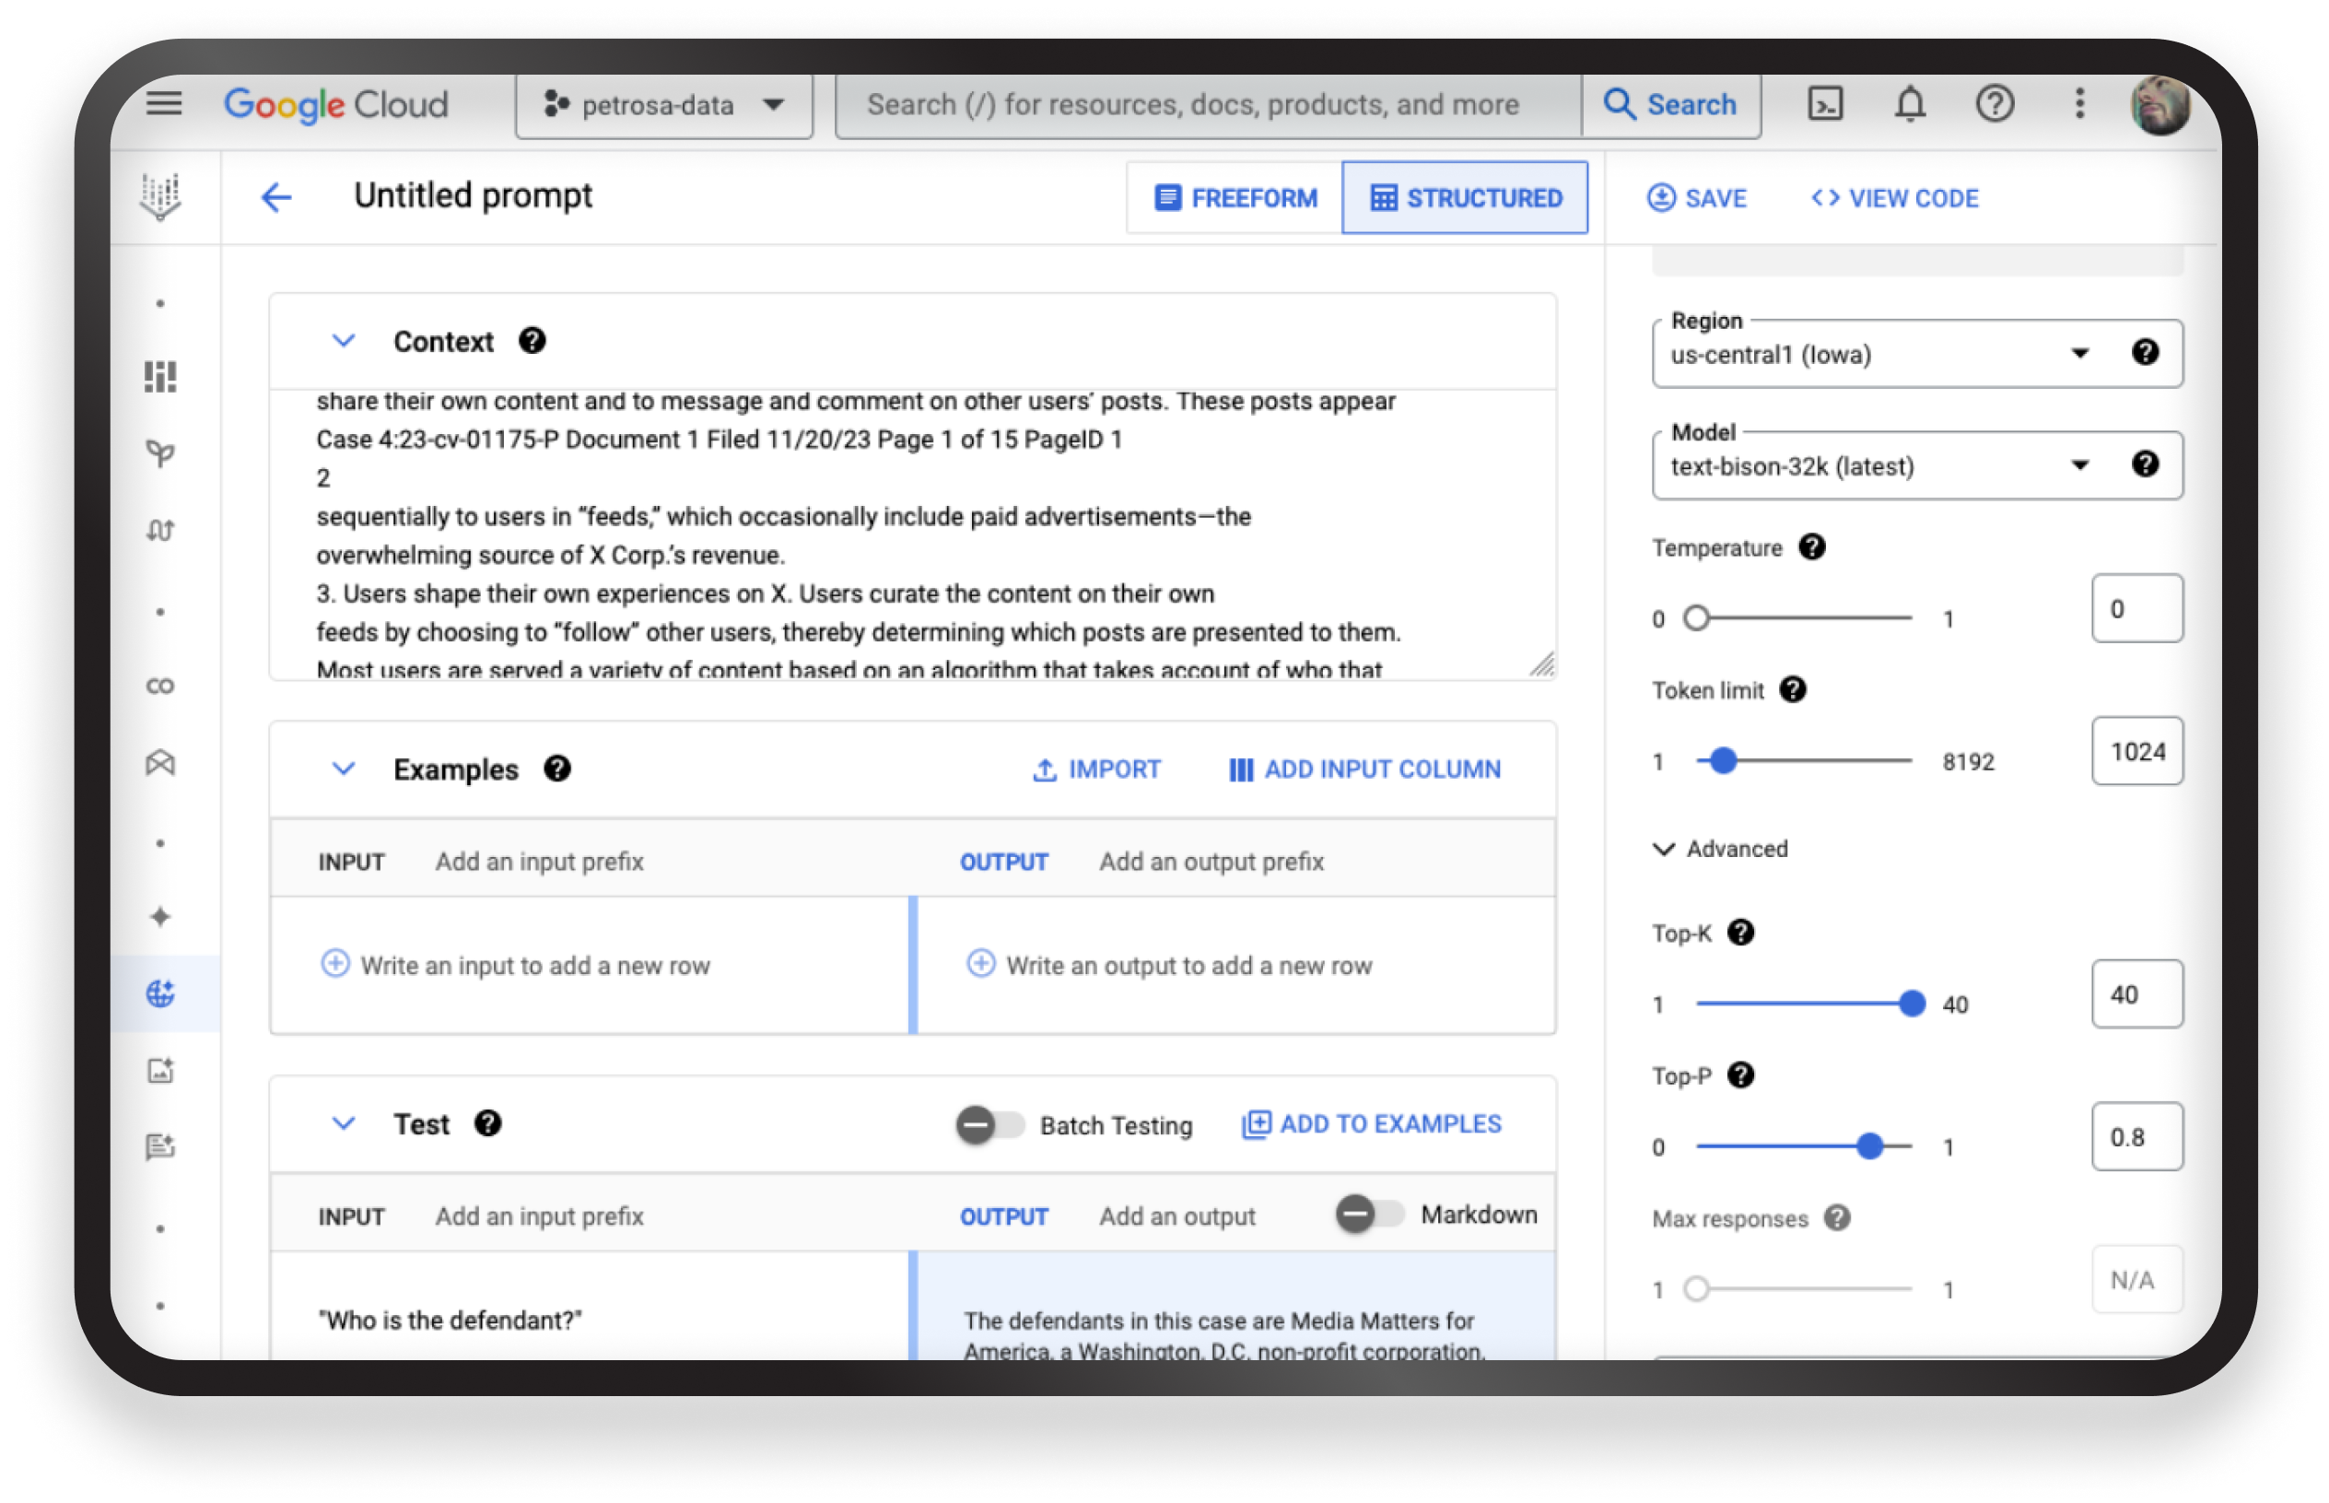Click the Context help question icon
This screenshot has width=2329, height=1503.
click(x=532, y=341)
